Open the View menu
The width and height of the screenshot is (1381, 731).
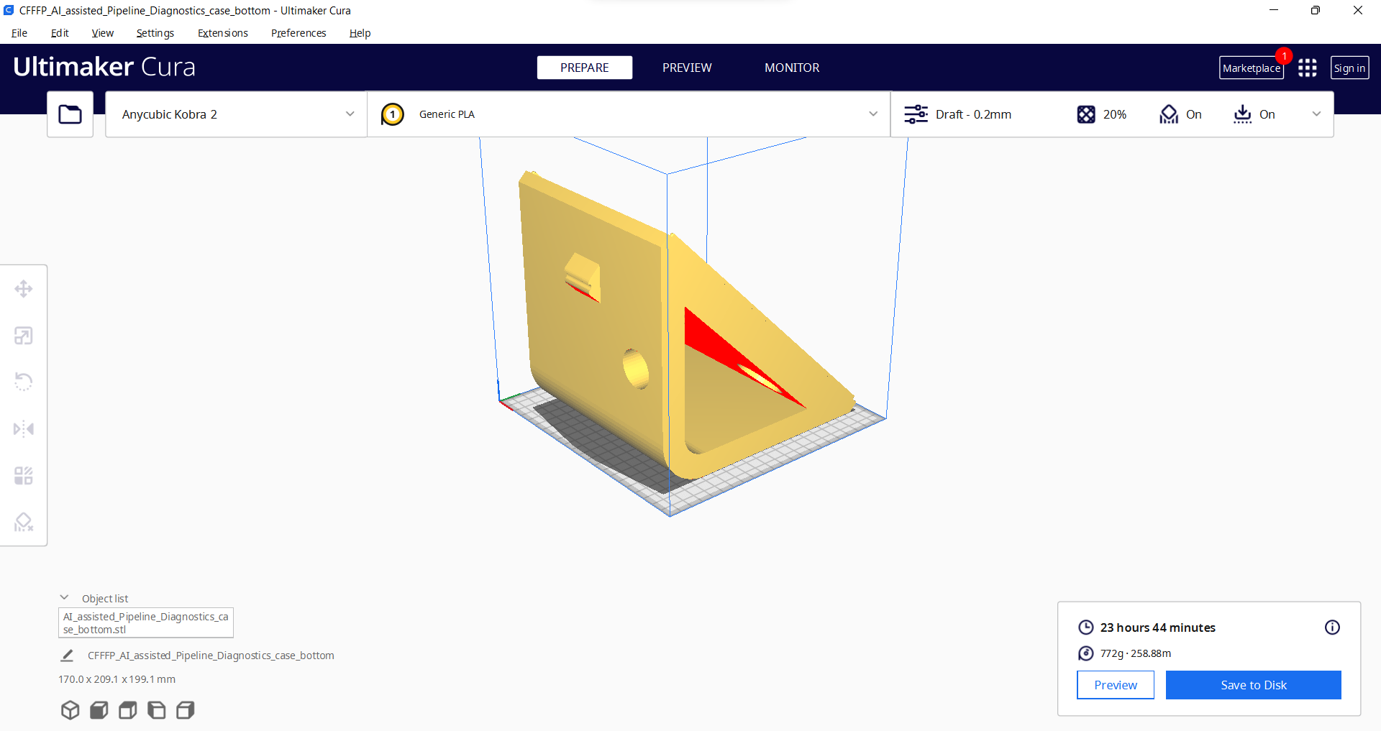tap(102, 33)
